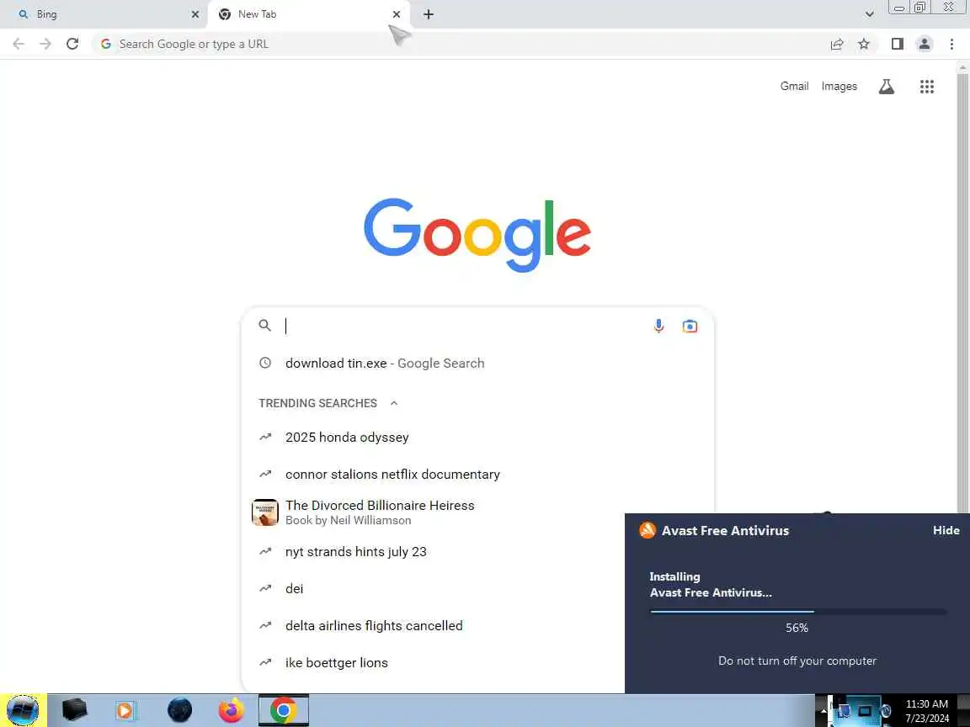Click the magnifier icon in search box
Image resolution: width=970 pixels, height=727 pixels.
point(264,325)
